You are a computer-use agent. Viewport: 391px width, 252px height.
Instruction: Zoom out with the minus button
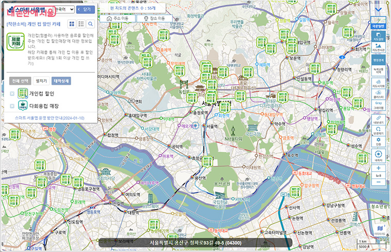click(379, 182)
